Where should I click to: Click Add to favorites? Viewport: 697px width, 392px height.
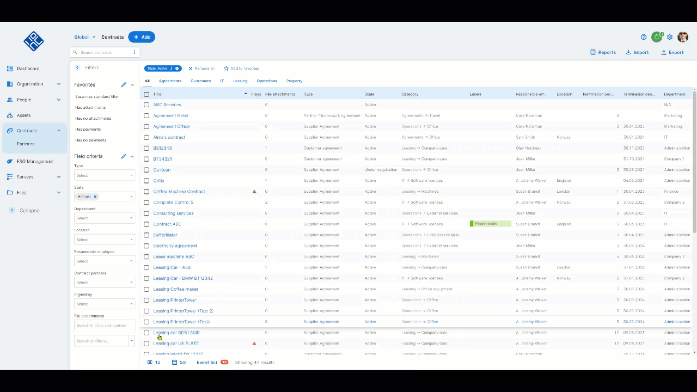coord(242,69)
